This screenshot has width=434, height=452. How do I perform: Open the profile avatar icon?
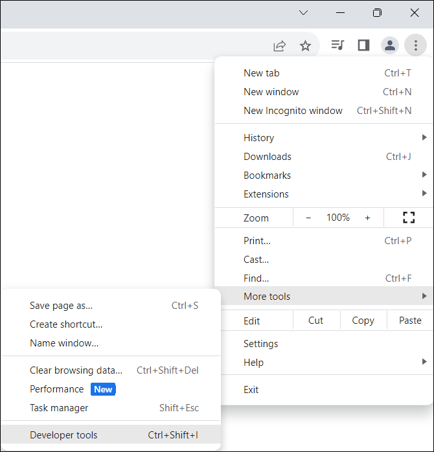(389, 45)
